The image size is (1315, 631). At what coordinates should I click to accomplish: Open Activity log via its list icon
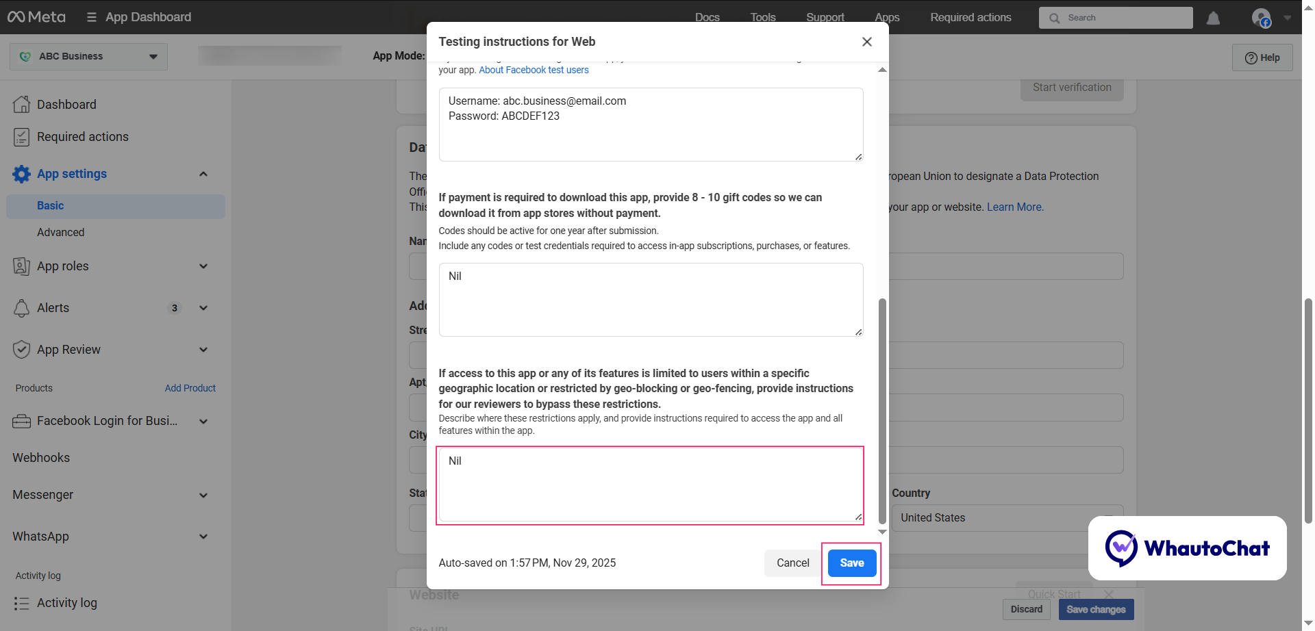pos(21,603)
